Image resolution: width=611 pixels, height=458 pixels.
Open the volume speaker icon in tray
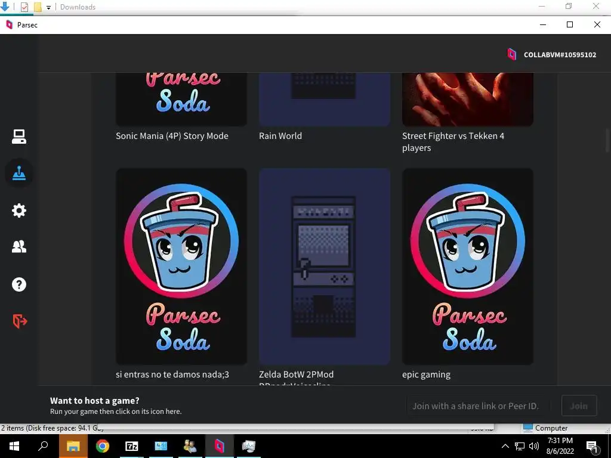pos(534,446)
